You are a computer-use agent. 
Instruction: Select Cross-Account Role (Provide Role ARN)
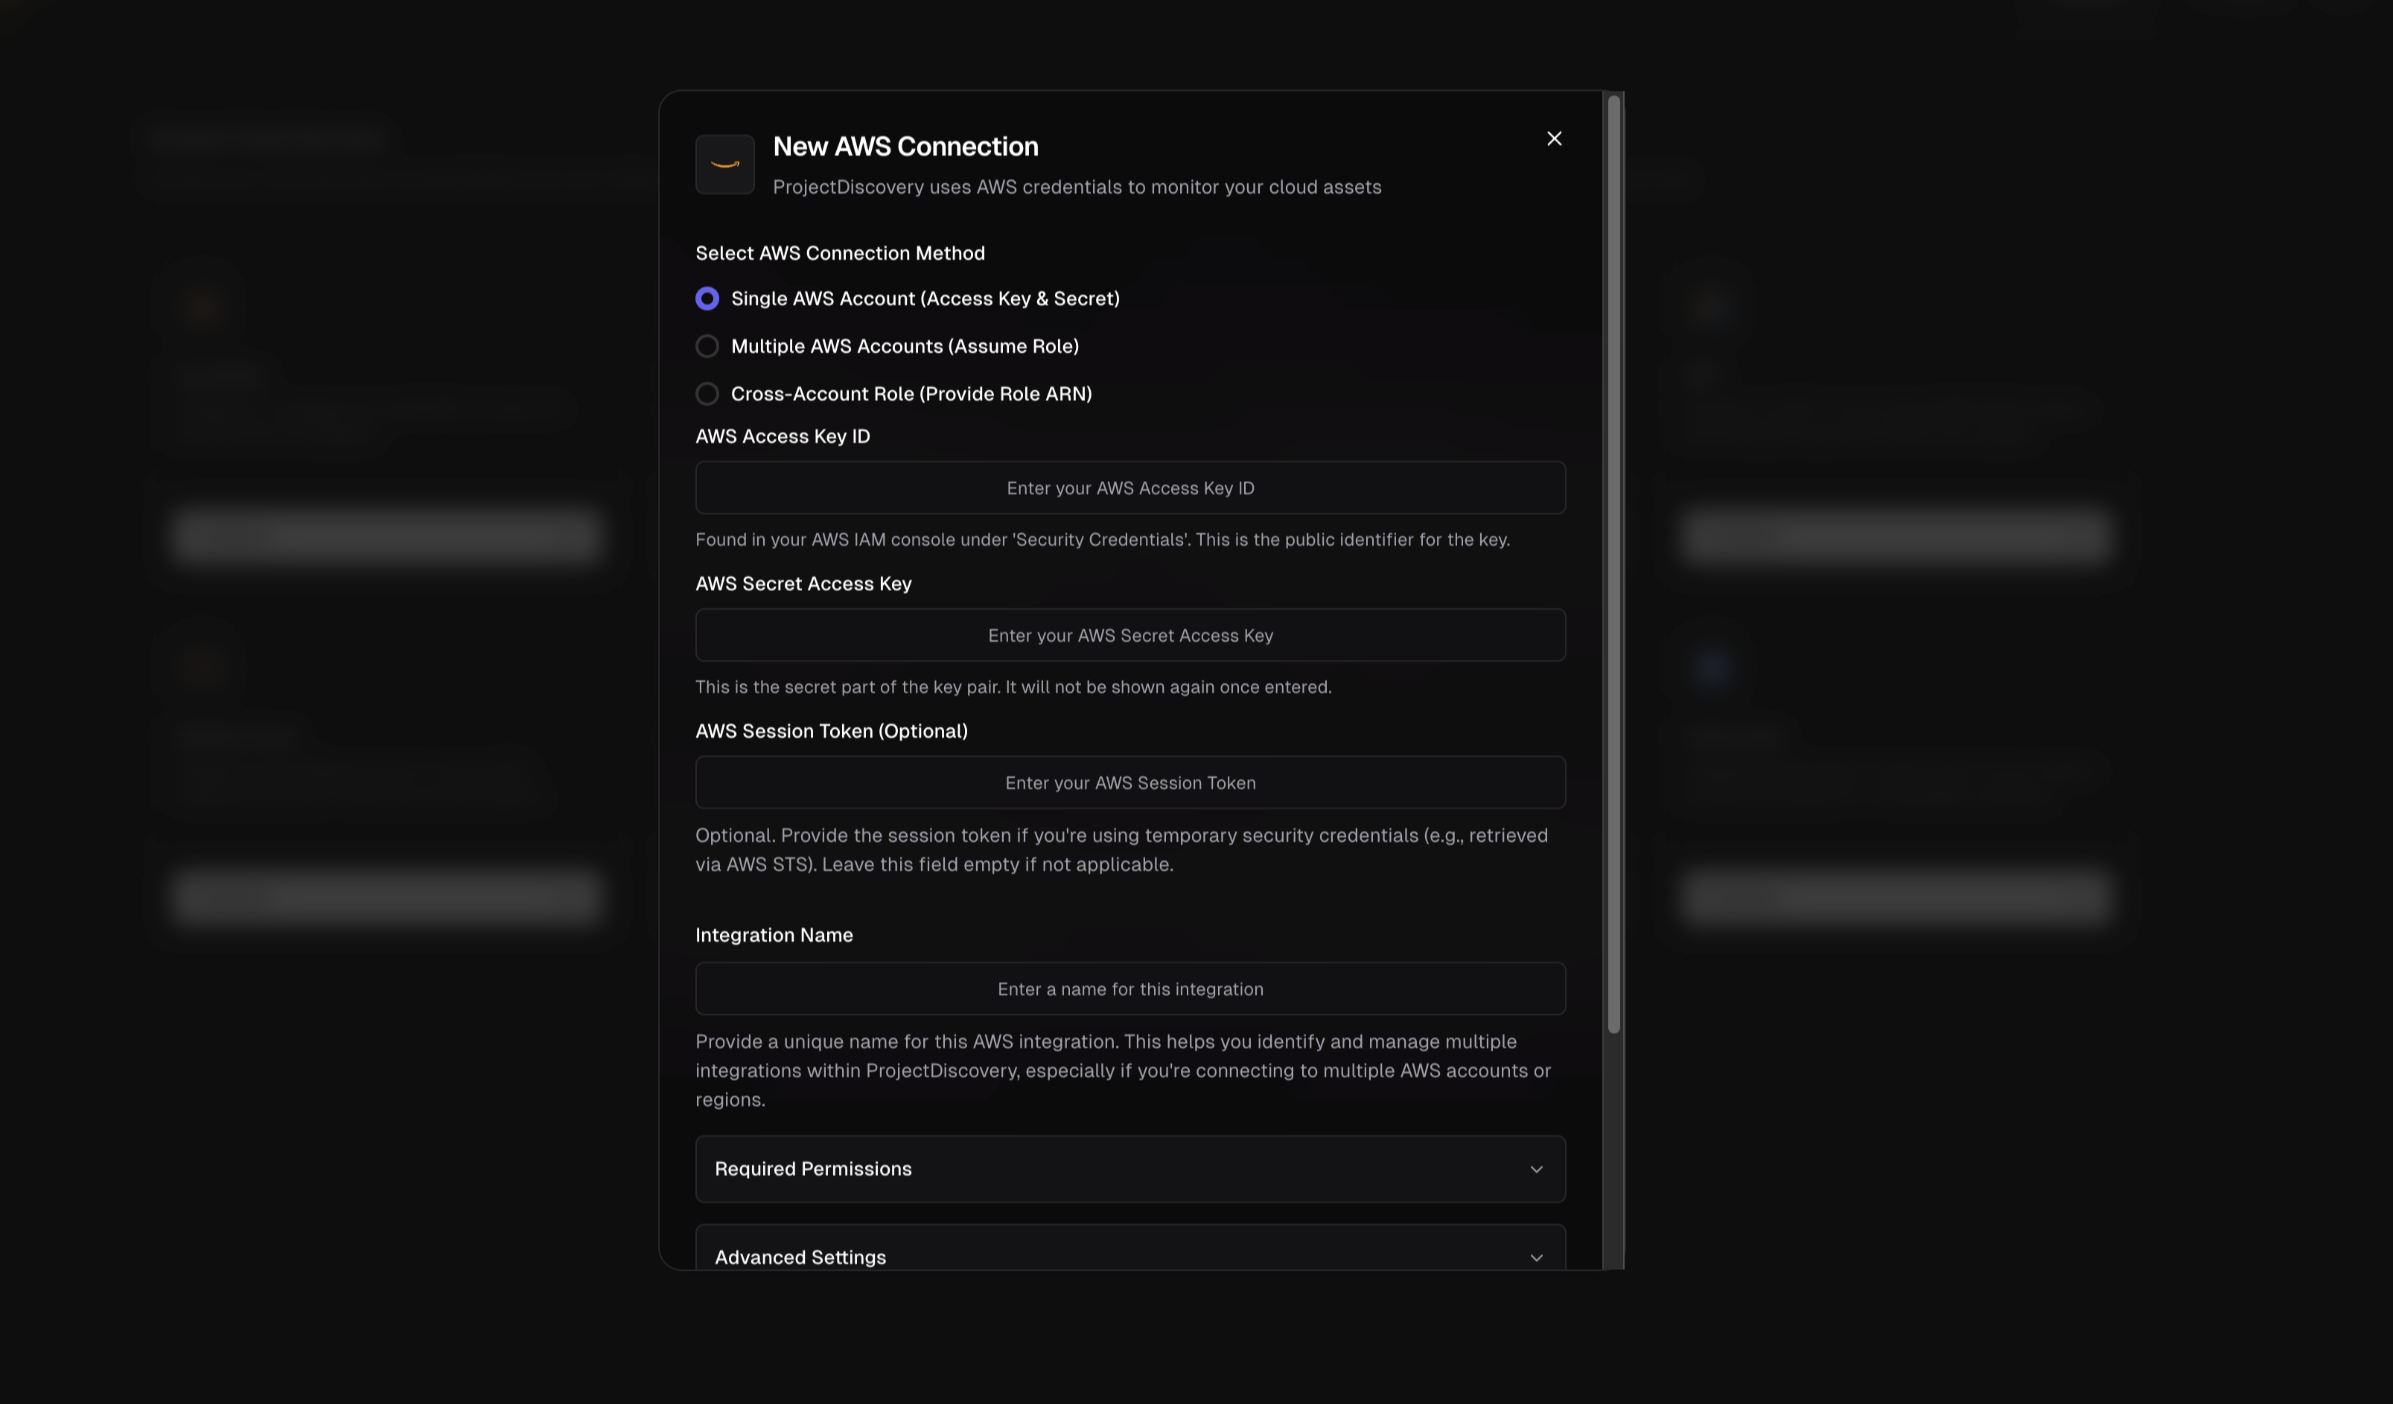coord(707,393)
